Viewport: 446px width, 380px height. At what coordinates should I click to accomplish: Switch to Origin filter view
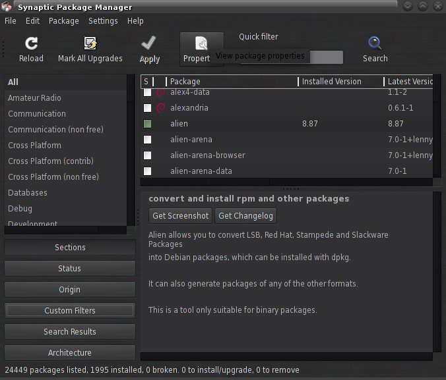click(x=70, y=289)
